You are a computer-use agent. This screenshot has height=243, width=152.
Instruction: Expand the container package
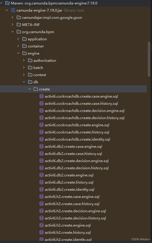click(18, 46)
